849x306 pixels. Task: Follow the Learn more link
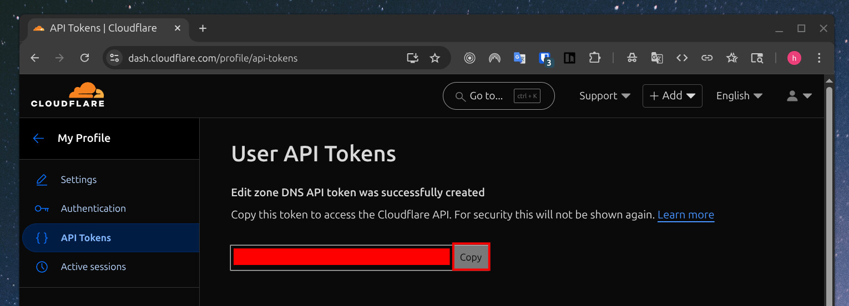[686, 215]
